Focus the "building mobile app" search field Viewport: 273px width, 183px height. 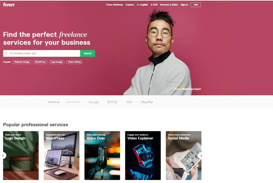tap(42, 53)
